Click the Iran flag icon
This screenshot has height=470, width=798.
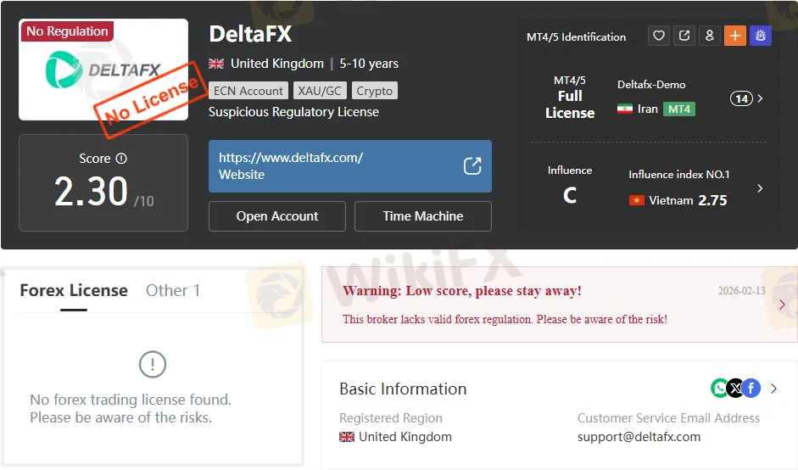point(624,109)
